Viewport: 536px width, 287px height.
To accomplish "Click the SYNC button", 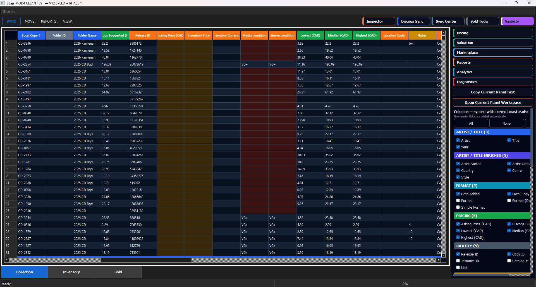I will [x=11, y=21].
